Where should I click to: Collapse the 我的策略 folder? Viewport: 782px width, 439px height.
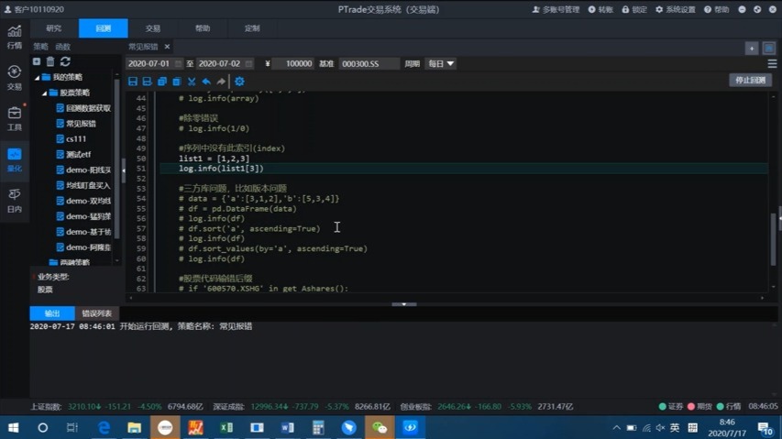[x=37, y=78]
